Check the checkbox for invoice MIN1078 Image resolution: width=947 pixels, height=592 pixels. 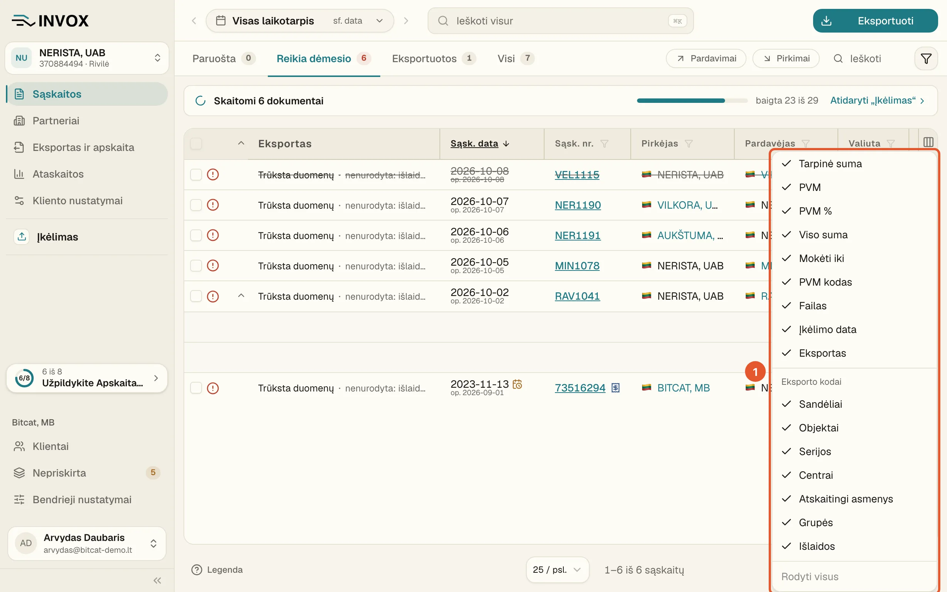(196, 265)
